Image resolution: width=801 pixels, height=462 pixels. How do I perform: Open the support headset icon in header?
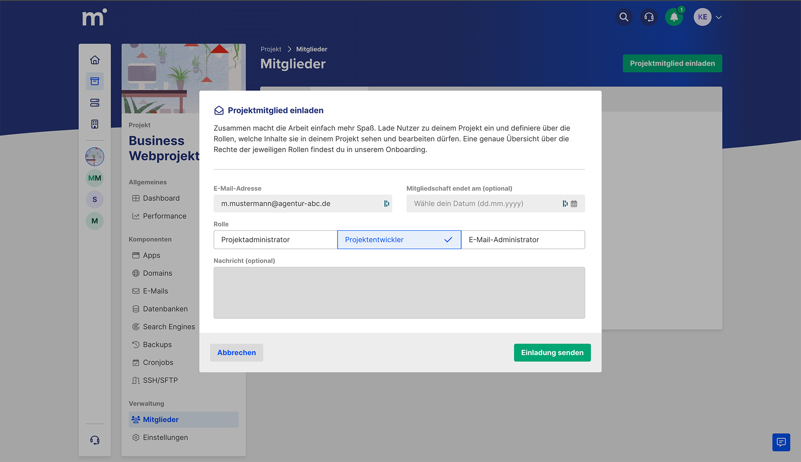pos(649,17)
